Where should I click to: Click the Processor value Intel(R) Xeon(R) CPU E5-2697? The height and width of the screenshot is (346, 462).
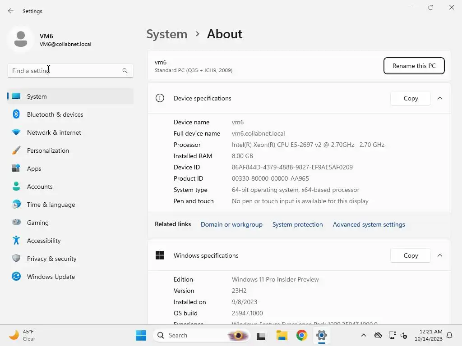pyautogui.click(x=308, y=145)
